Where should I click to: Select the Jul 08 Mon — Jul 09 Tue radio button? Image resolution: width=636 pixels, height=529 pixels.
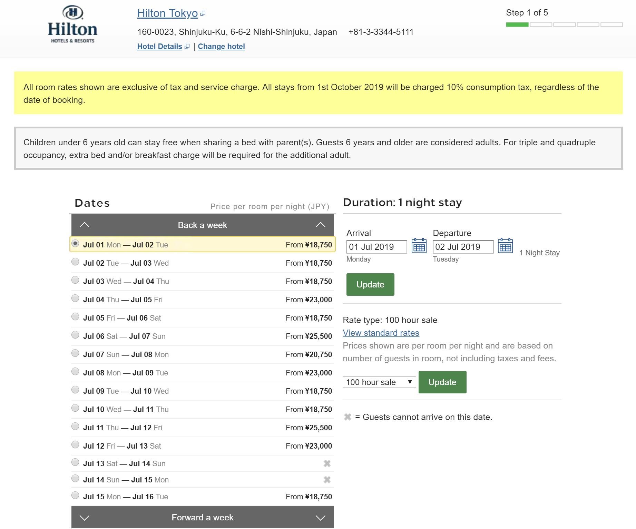[x=75, y=371]
